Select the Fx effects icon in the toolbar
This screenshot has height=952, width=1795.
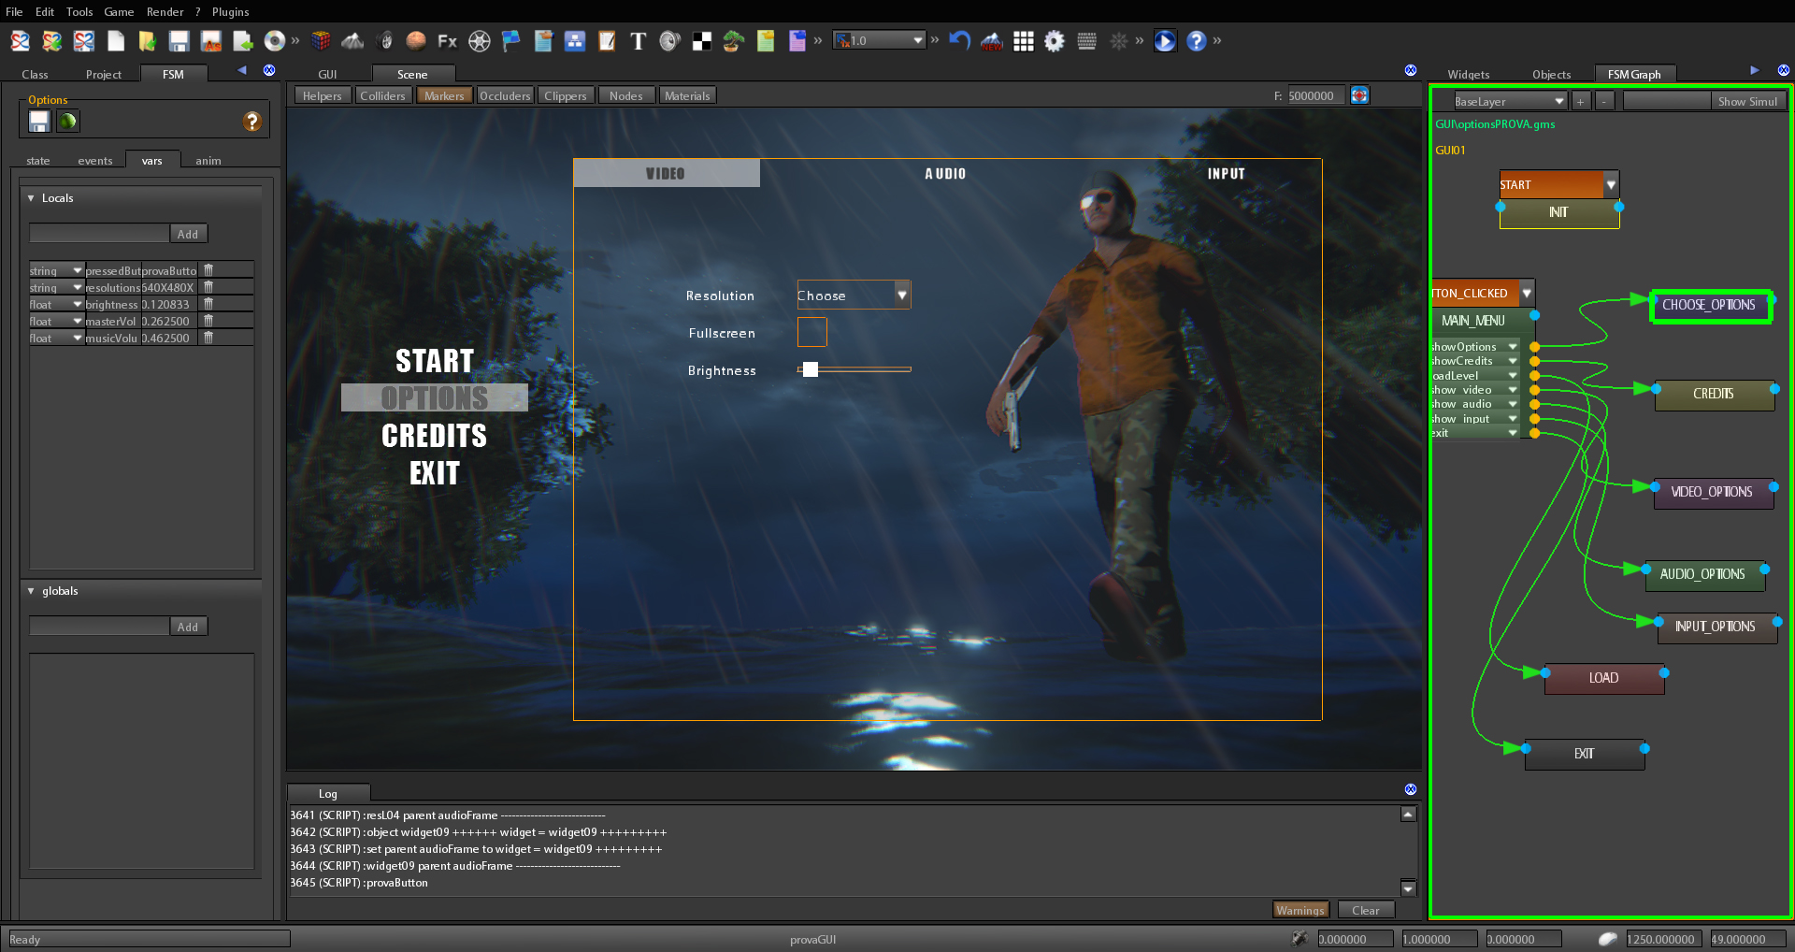click(447, 41)
